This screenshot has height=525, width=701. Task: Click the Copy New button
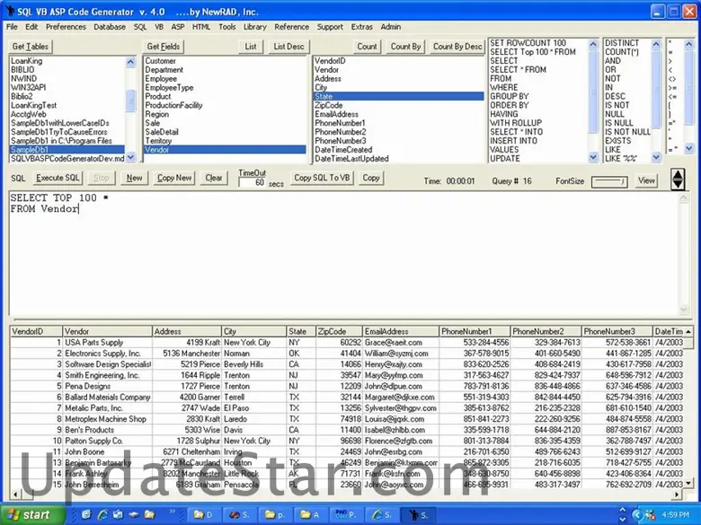point(174,178)
